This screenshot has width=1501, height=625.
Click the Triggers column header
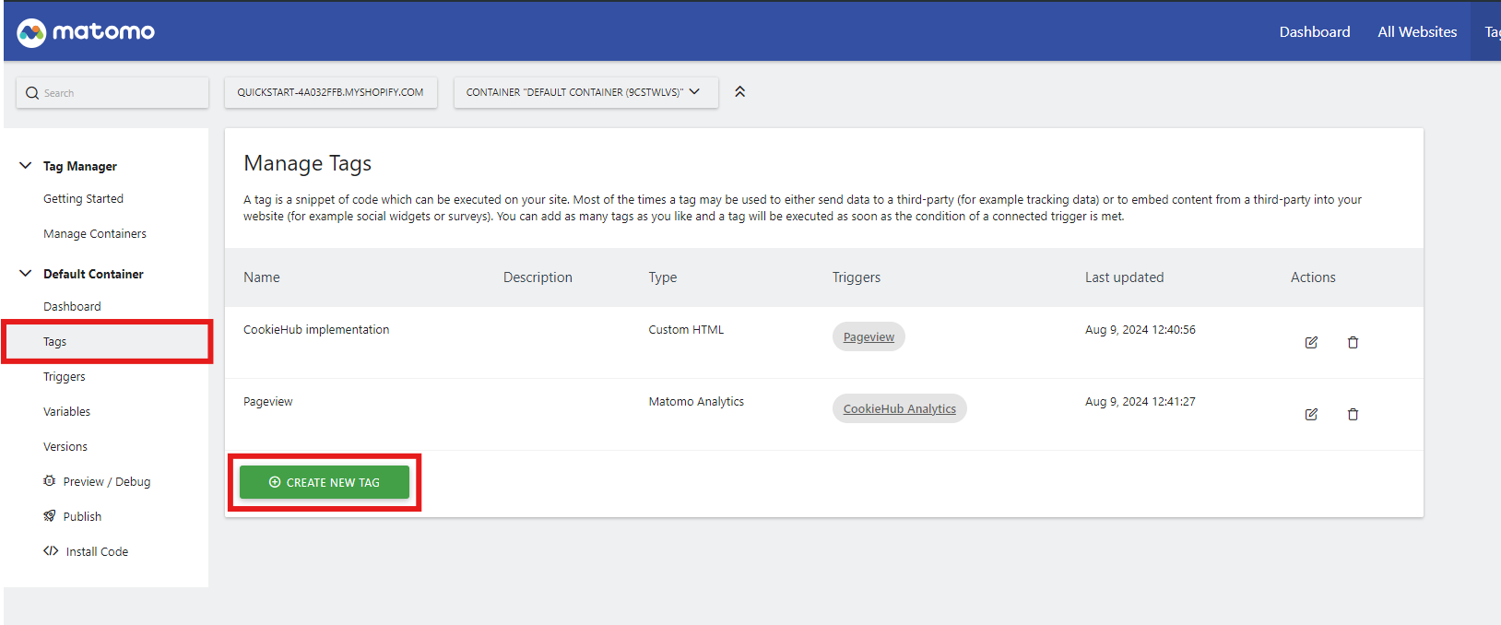tap(856, 277)
